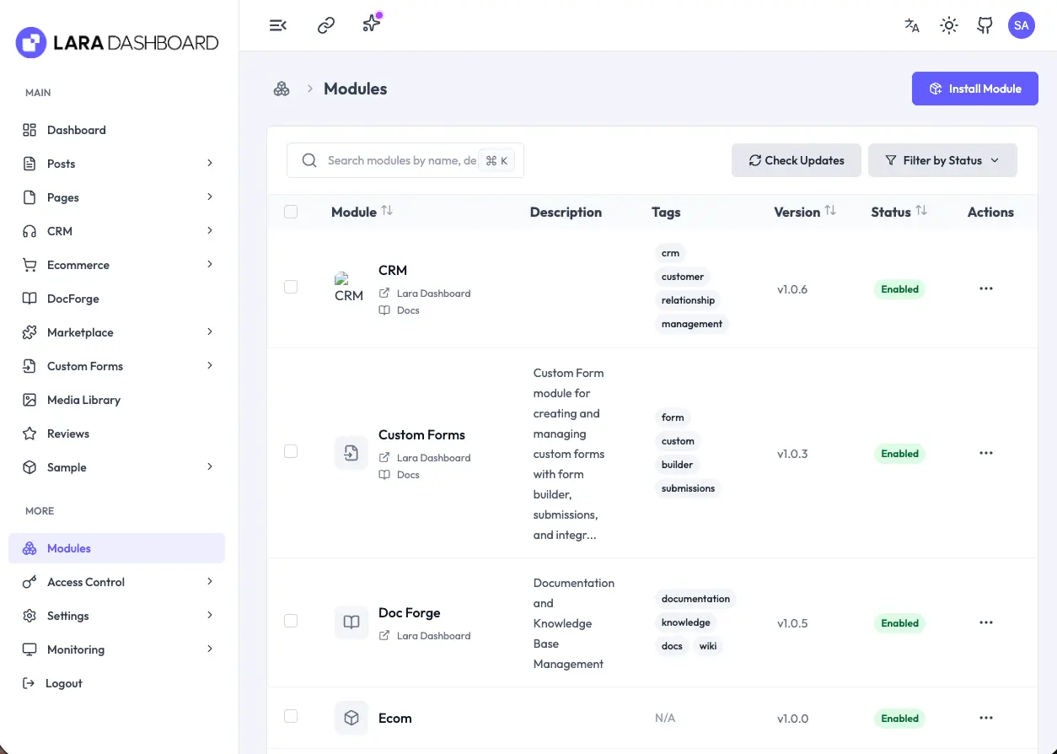Click the Doc Forge book icon
Viewport: 1057px width, 754px height.
[x=351, y=622]
